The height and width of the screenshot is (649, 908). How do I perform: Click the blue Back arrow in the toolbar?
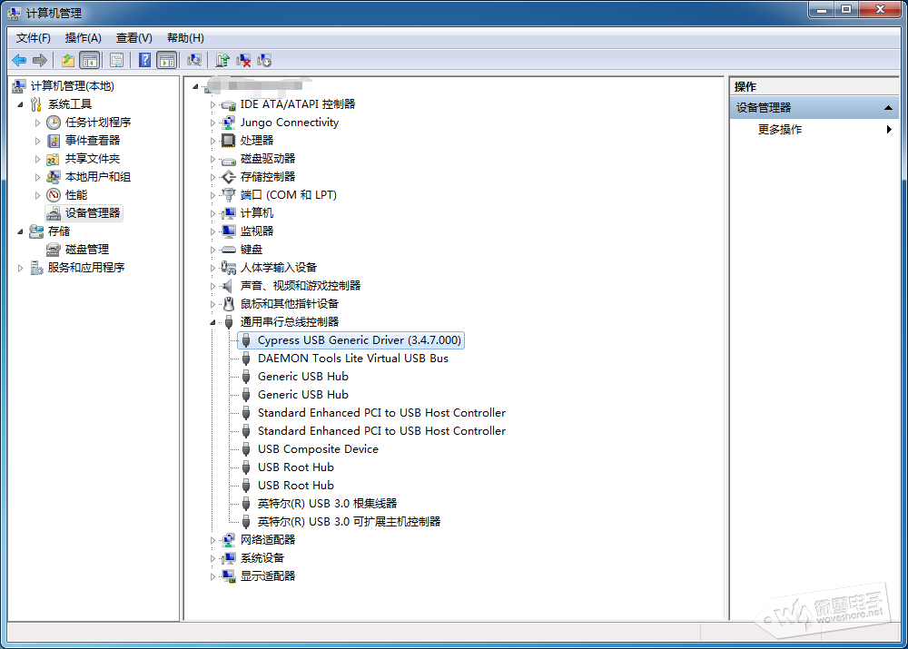[19, 60]
